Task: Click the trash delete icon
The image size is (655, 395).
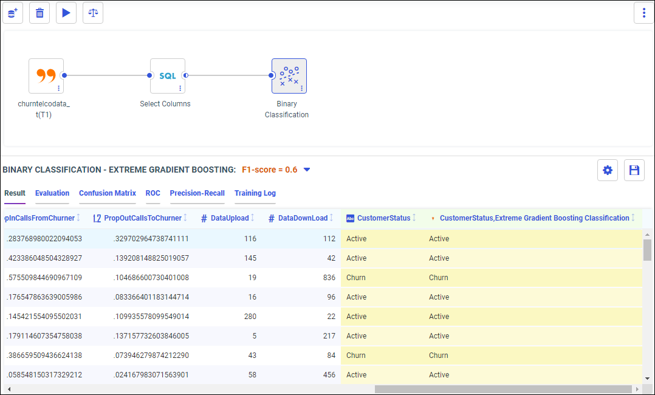Action: click(x=39, y=13)
